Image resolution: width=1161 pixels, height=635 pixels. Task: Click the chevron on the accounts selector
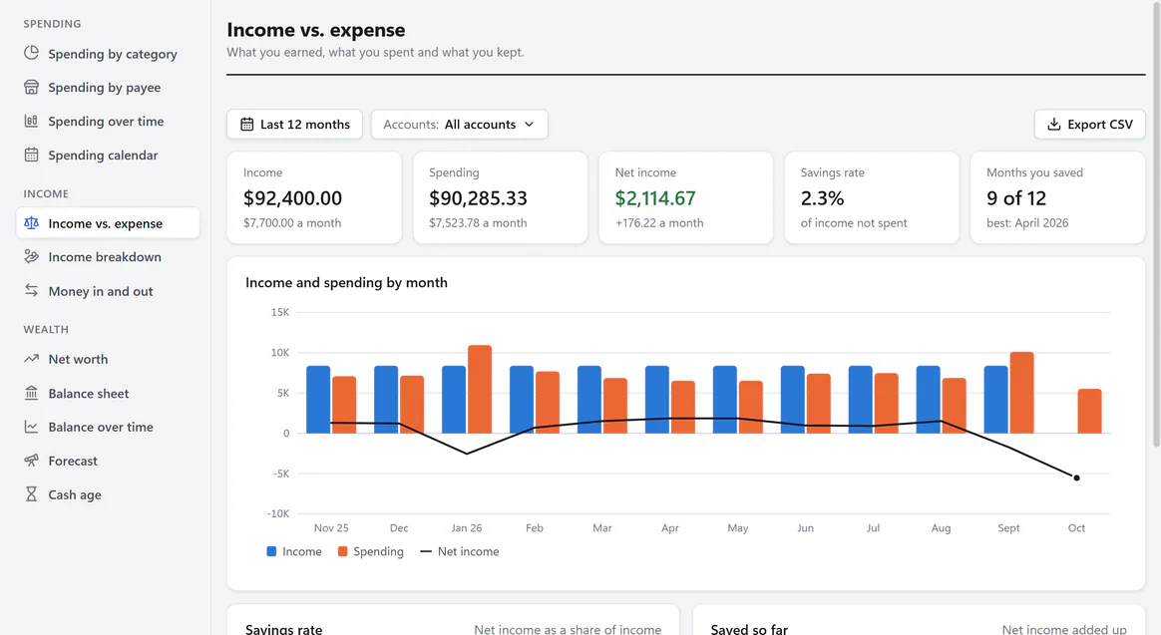coord(530,125)
